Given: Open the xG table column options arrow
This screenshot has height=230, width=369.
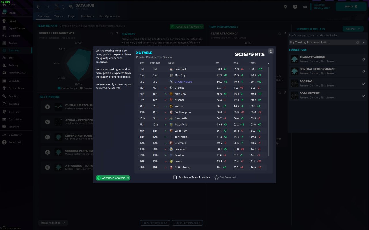Looking at the screenshot, I should [269, 63].
